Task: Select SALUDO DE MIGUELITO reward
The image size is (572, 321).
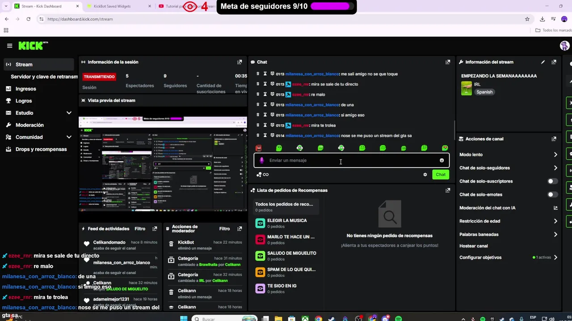Action: (x=286, y=256)
